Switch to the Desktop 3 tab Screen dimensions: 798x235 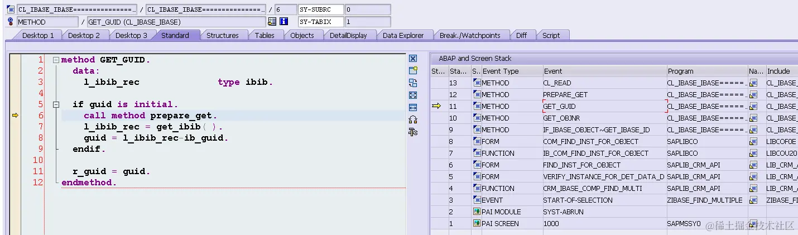tap(132, 35)
